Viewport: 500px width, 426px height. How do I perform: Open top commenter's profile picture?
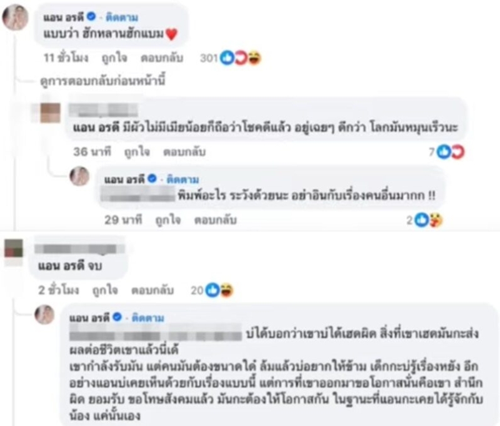coord(15,17)
